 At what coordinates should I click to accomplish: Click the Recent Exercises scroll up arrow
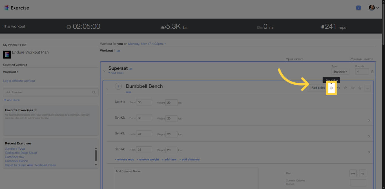click(x=96, y=148)
